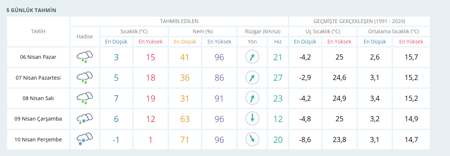Click wind direction arrow for 10 Nisan Perşembe
The width and height of the screenshot is (450, 156).
point(252,139)
